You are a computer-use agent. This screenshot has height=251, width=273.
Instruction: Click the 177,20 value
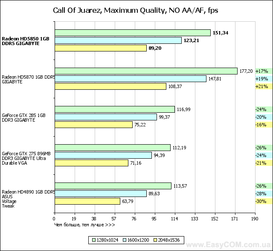click(x=246, y=71)
